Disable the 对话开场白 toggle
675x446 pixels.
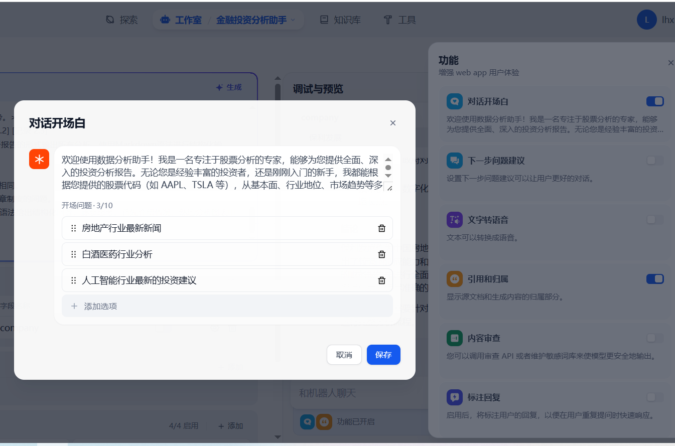click(x=655, y=101)
